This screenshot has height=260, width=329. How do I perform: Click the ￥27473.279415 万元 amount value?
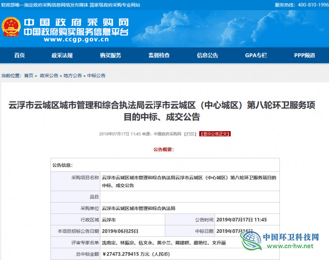tap(136, 254)
